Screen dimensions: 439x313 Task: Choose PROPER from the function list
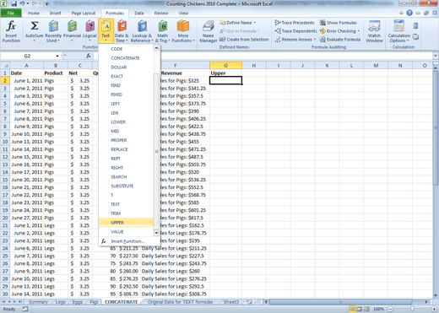point(126,140)
